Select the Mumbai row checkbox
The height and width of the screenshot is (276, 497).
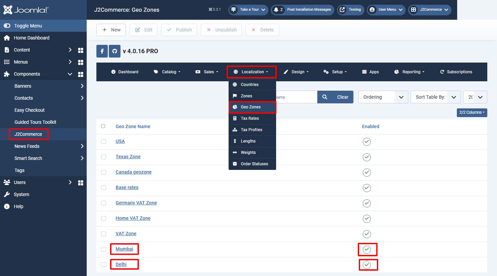[104, 249]
